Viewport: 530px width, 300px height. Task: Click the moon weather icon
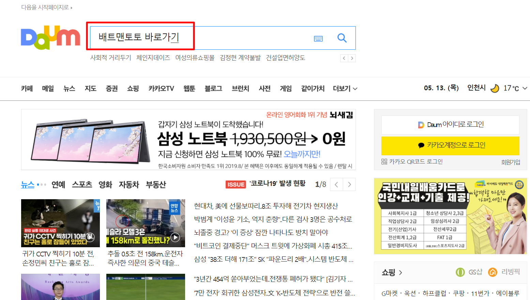coord(495,88)
